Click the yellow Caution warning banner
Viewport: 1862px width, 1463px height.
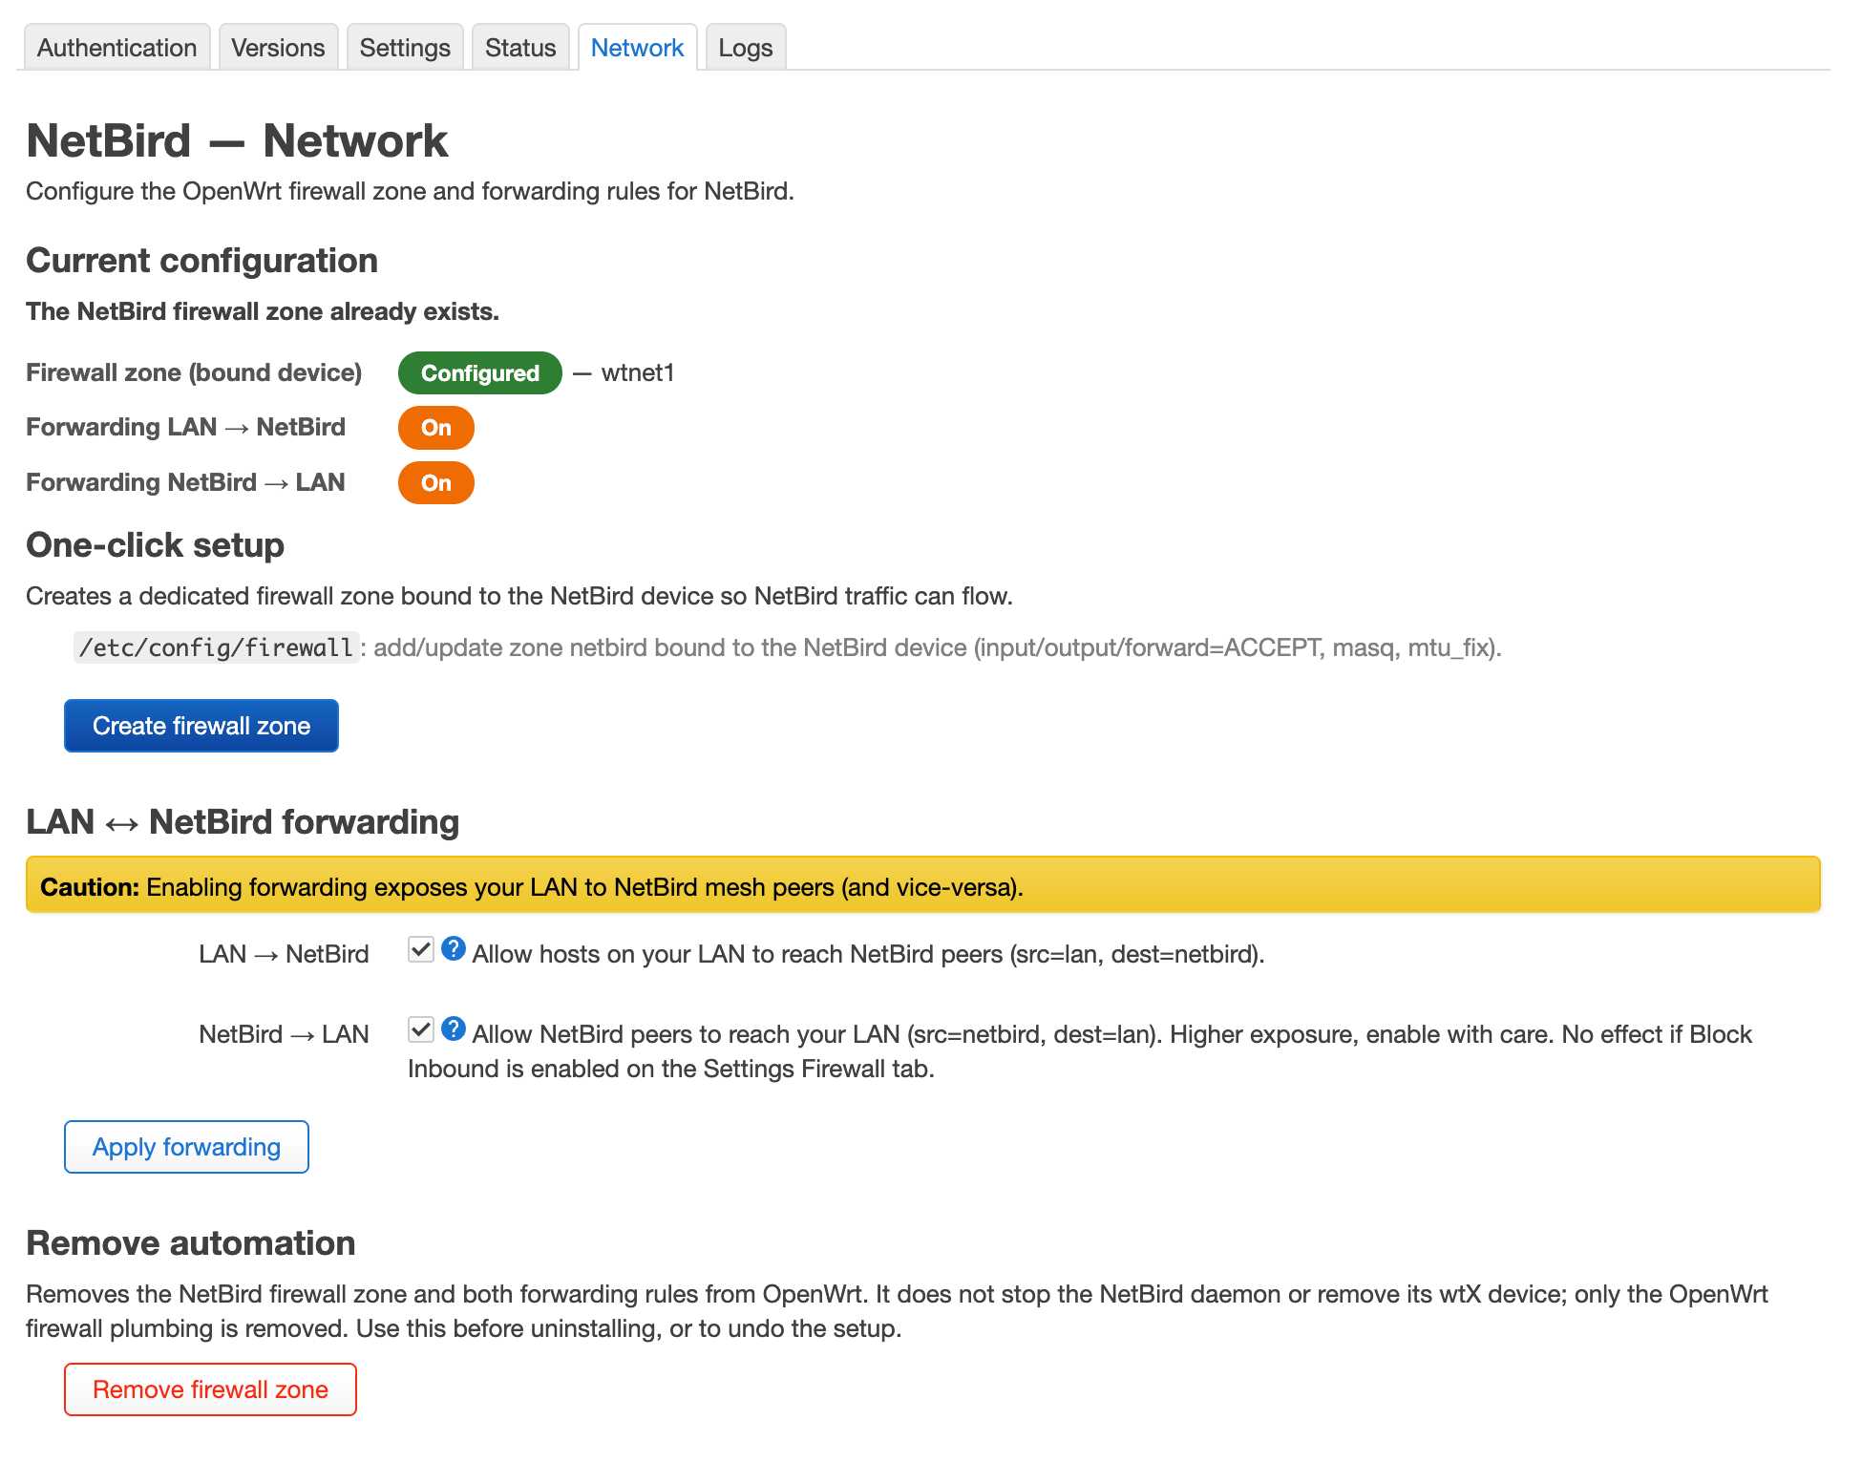[923, 885]
